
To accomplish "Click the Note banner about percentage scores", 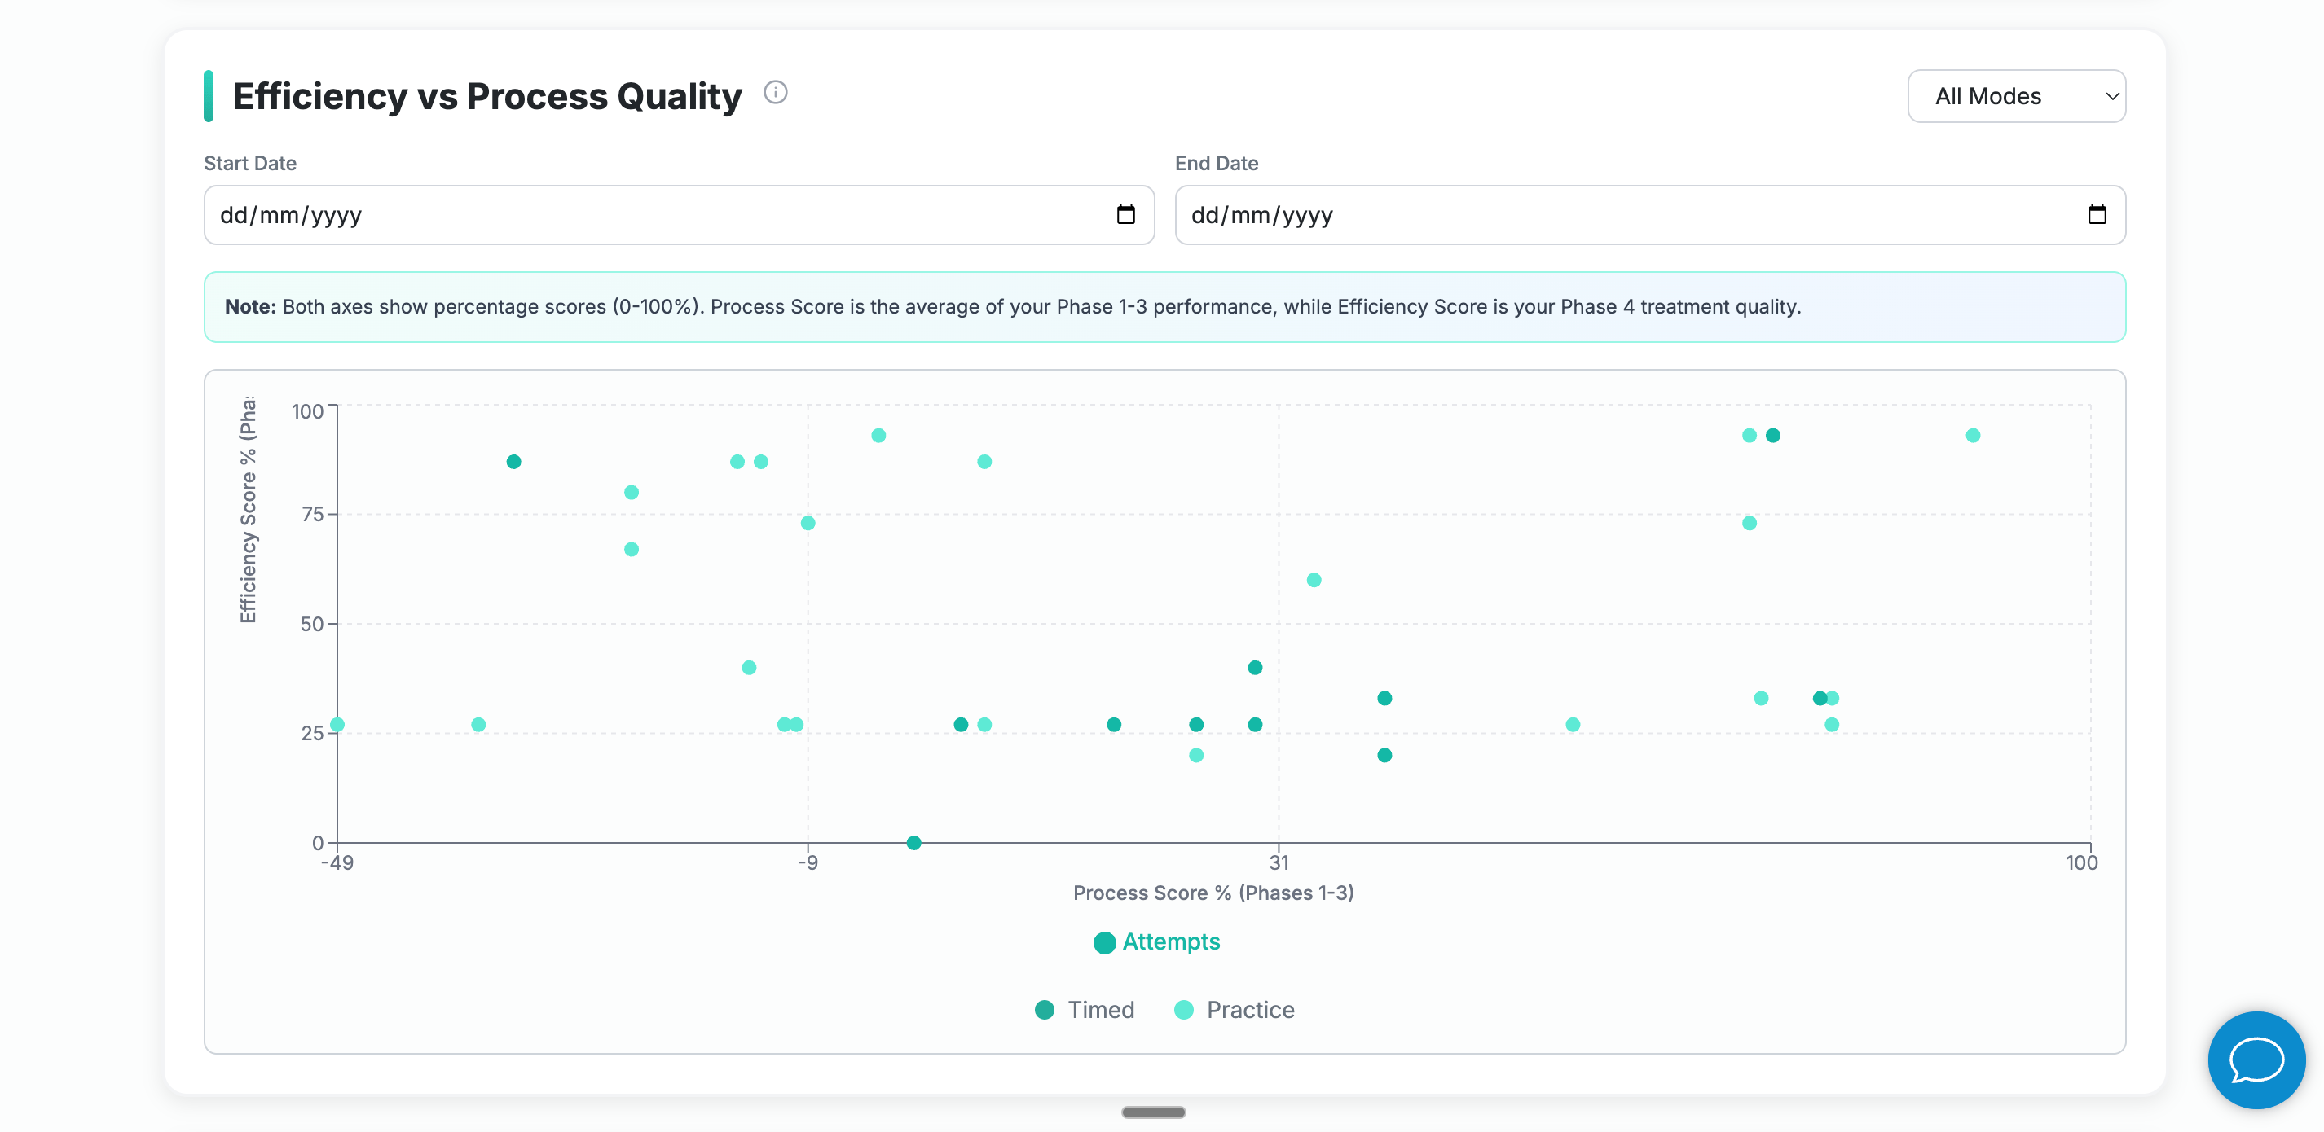I will click(x=1165, y=307).
